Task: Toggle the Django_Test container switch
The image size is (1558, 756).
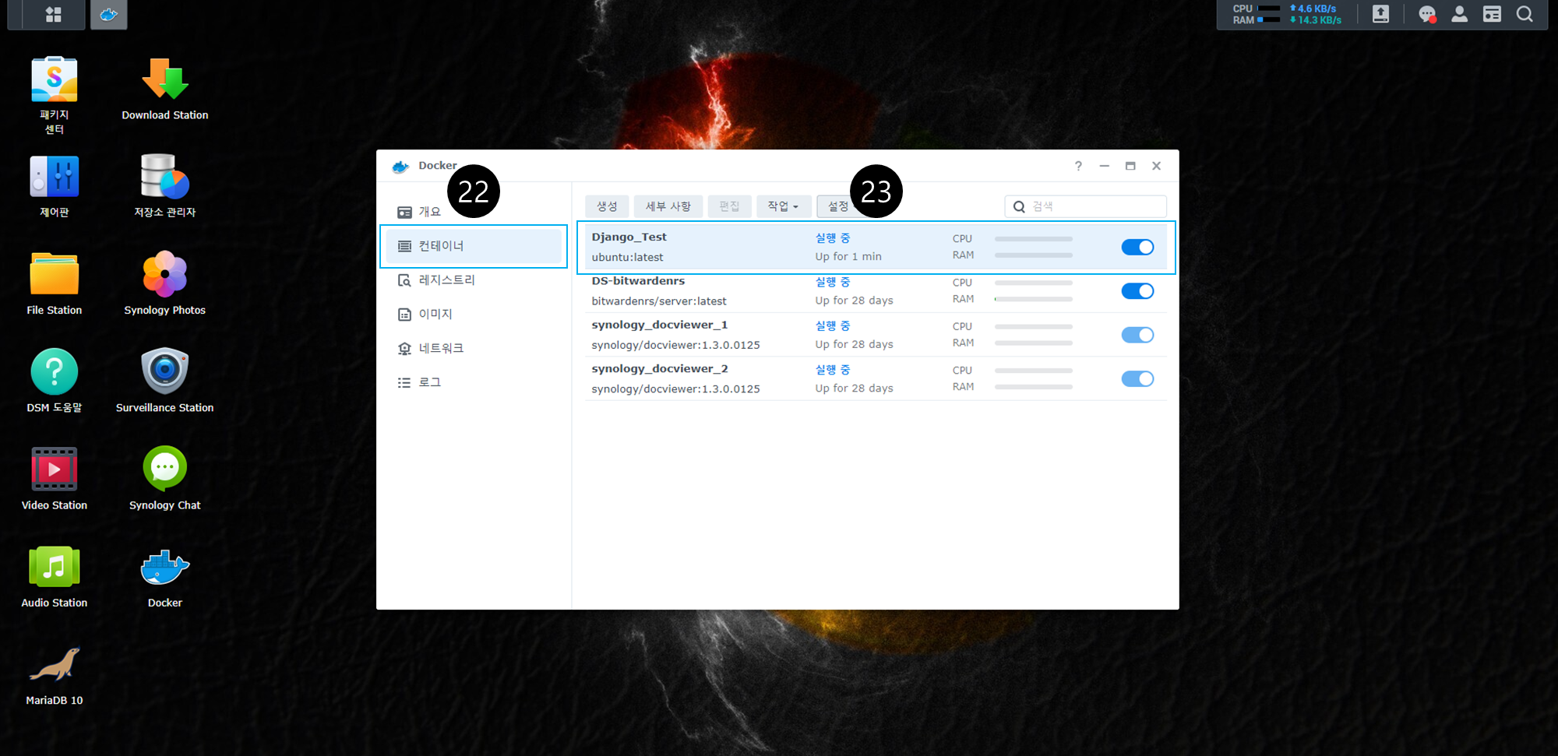Action: [x=1137, y=247]
